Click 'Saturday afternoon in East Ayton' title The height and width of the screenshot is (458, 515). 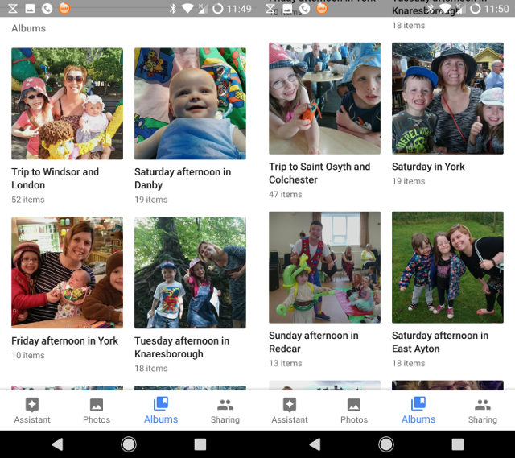440,342
